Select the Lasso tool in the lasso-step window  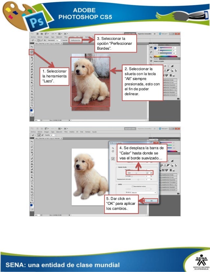pos(32,52)
